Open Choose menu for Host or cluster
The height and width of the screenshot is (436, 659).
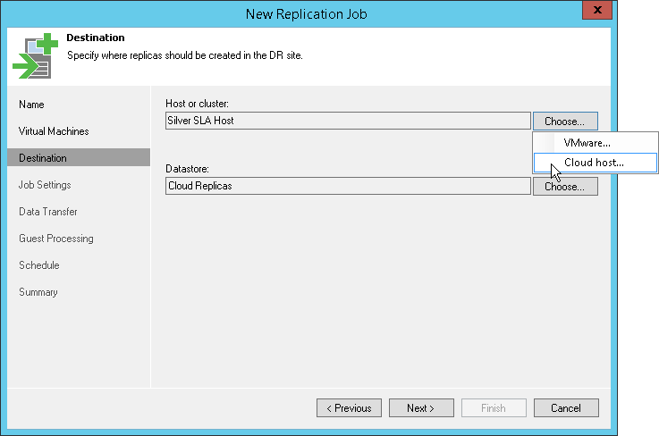click(565, 121)
